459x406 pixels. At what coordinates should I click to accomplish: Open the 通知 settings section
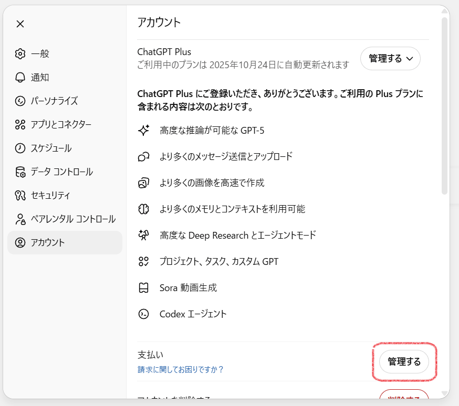click(40, 77)
